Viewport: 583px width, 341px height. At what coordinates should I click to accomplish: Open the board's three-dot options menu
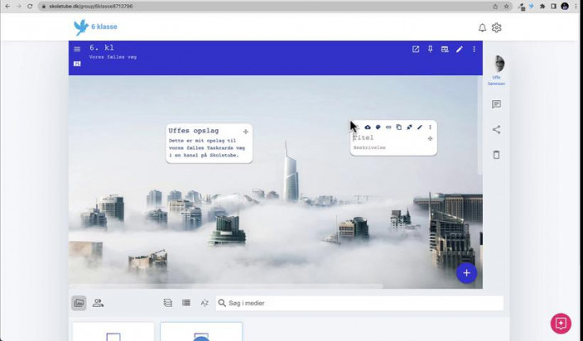pos(475,49)
